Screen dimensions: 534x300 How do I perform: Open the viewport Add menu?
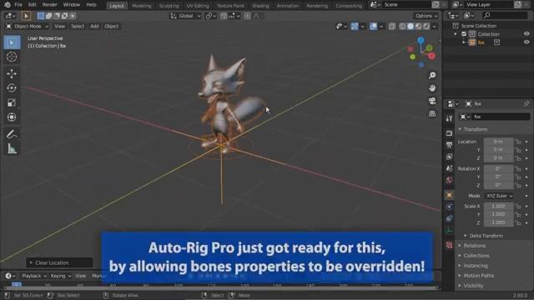(x=94, y=26)
